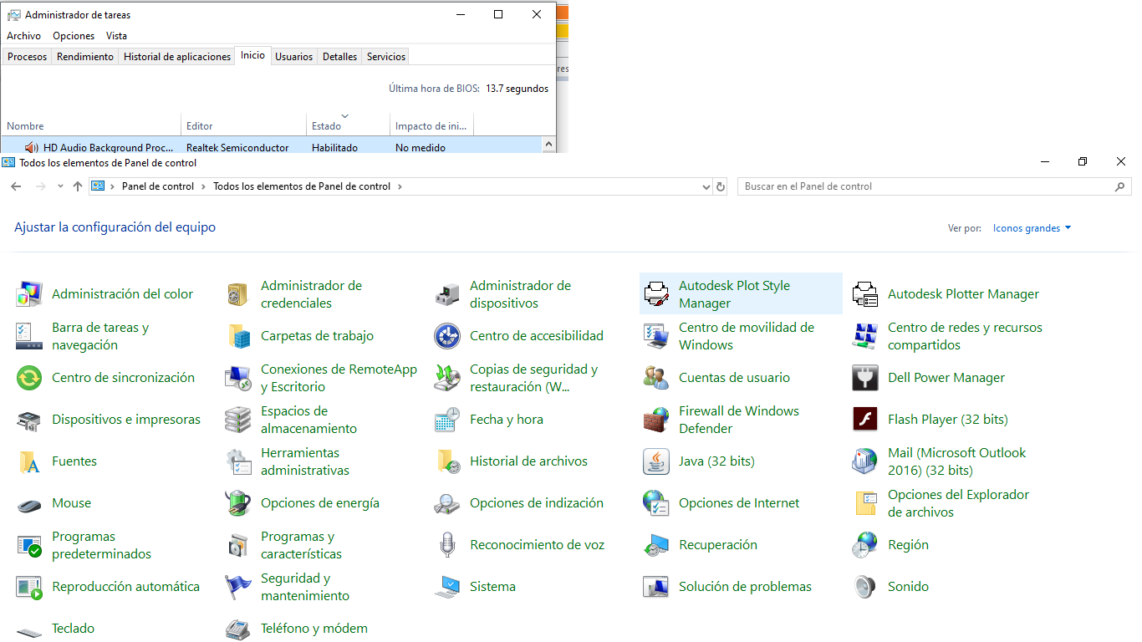This screenshot has width=1142, height=642.
Task: Expand chevron after Todos los elementos breadcrumb
Action: point(400,186)
